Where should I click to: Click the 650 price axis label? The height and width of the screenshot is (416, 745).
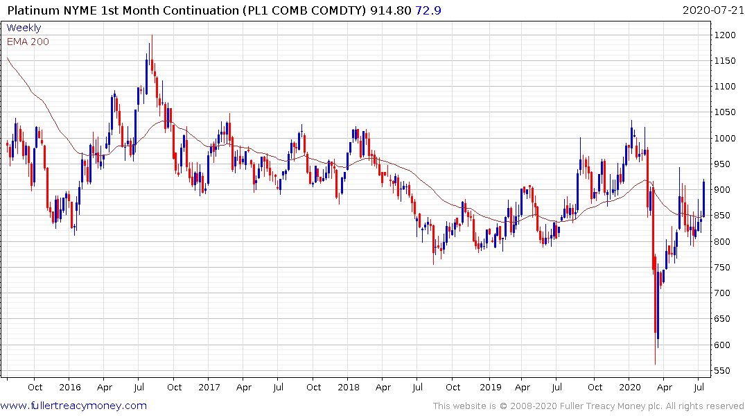click(x=722, y=319)
